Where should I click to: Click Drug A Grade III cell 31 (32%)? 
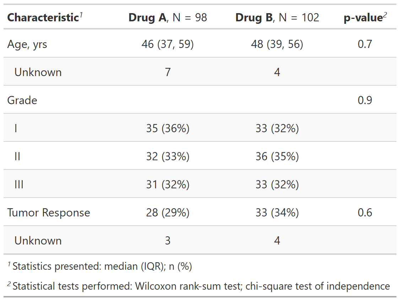click(168, 184)
